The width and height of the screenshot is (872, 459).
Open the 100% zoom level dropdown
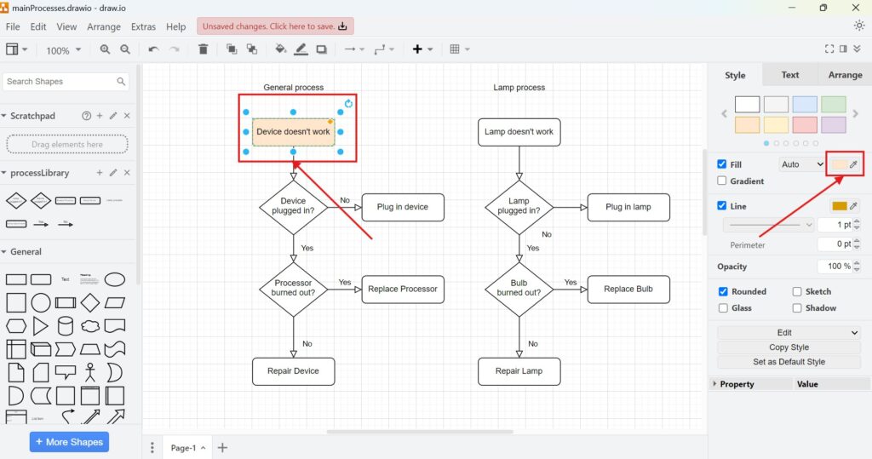point(62,50)
